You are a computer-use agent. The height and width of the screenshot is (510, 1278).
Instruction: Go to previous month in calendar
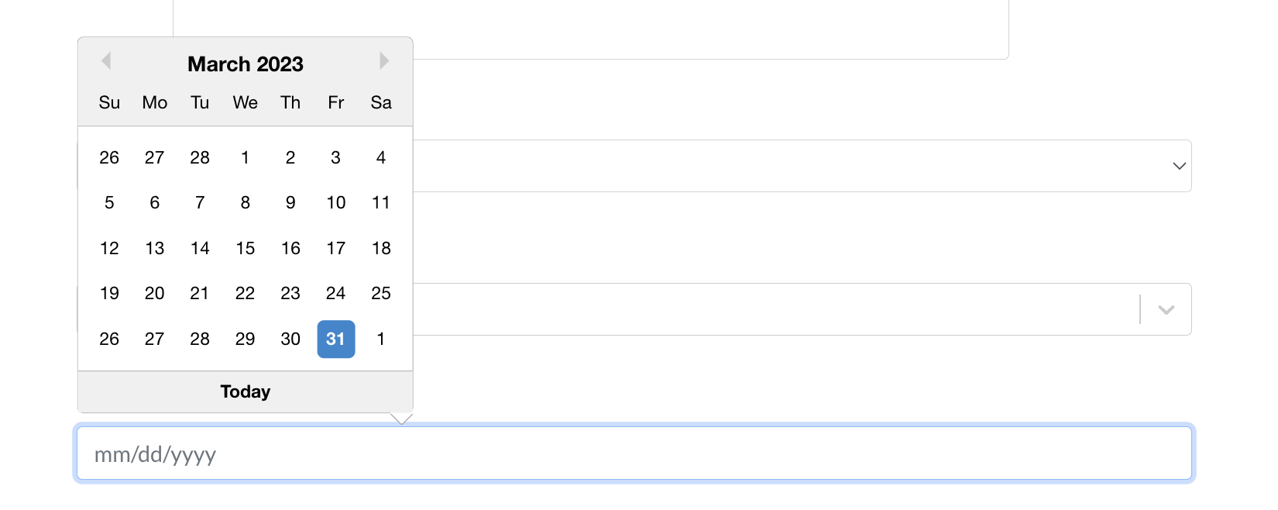tap(107, 60)
